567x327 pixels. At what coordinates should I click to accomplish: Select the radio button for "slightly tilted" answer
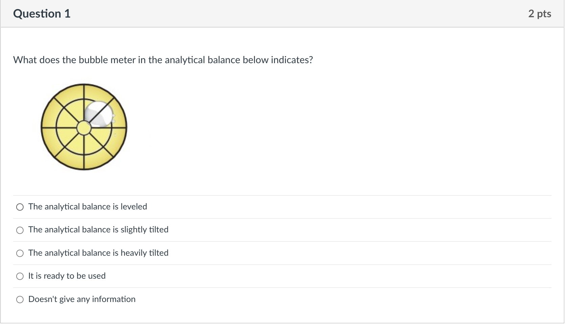pyautogui.click(x=20, y=230)
